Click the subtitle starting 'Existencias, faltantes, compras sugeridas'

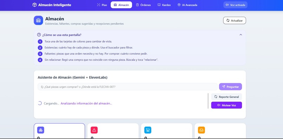(x=85, y=24)
